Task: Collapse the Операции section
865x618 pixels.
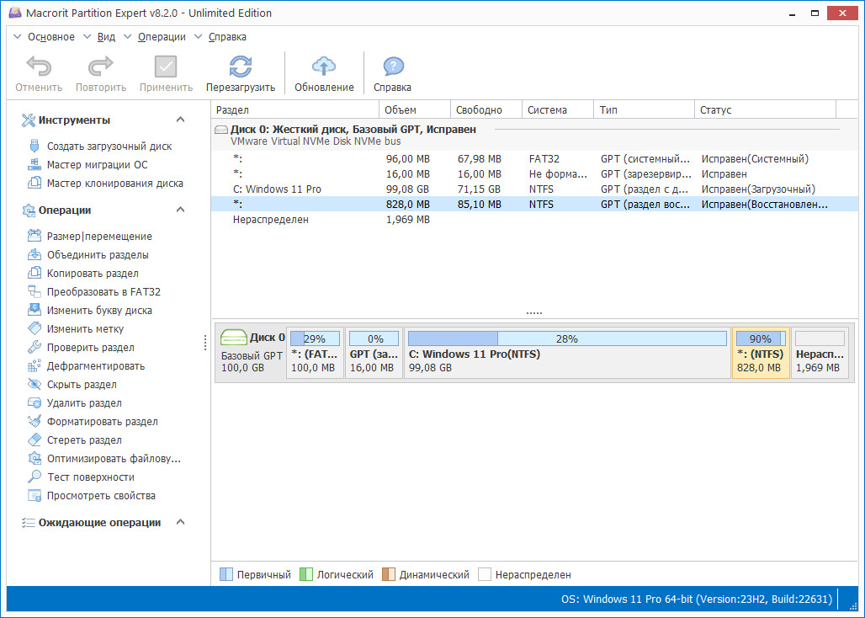Action: (x=180, y=210)
